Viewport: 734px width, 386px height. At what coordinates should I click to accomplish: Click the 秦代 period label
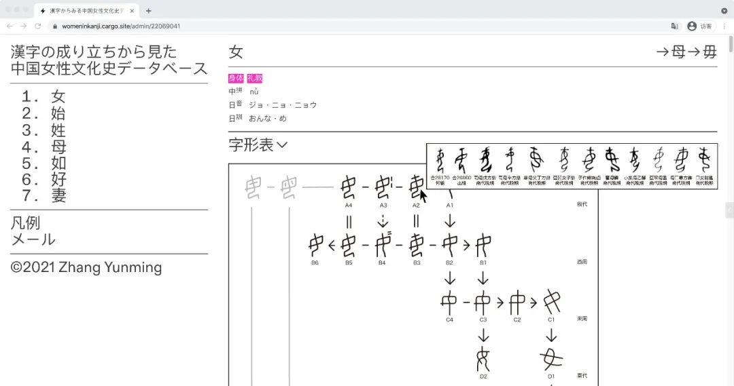pyautogui.click(x=582, y=375)
